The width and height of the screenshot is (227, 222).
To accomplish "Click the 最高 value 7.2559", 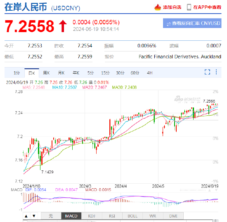I will (85, 56).
